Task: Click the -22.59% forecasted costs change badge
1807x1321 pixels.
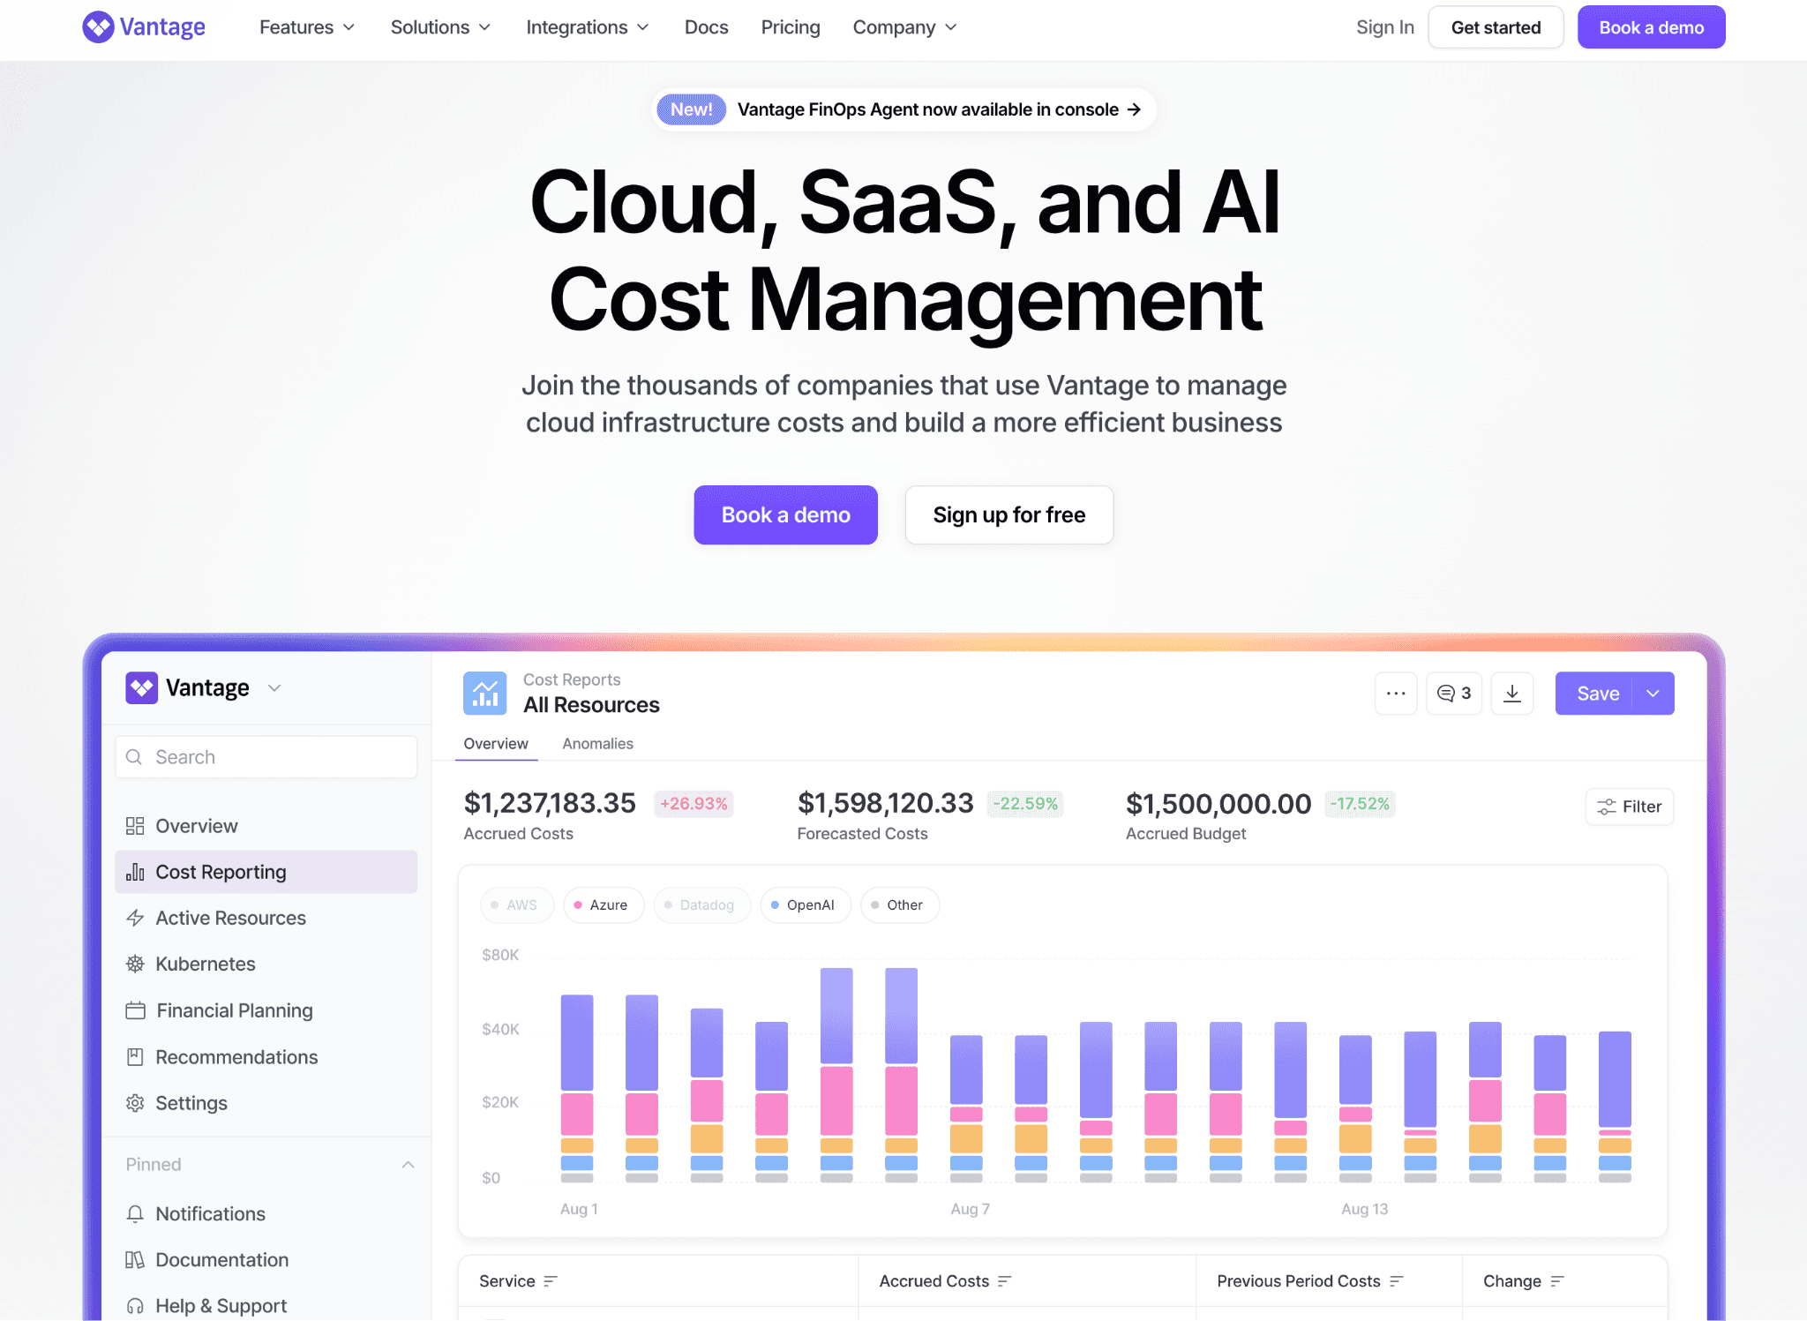Action: pyautogui.click(x=1025, y=804)
